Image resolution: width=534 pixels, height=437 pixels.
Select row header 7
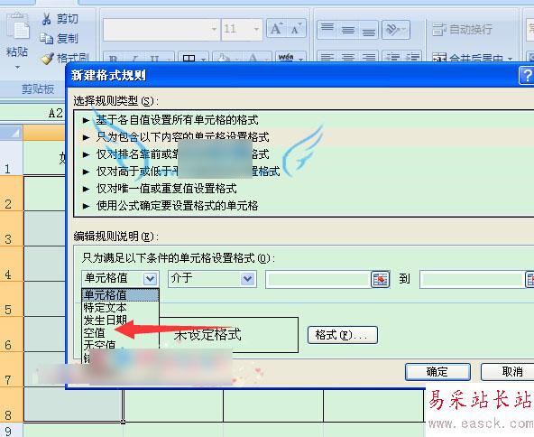click(12, 369)
